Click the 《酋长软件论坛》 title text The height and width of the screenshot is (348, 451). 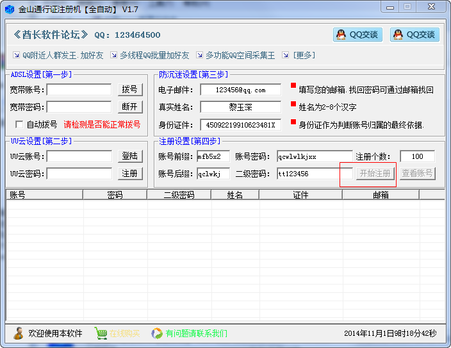coord(51,35)
